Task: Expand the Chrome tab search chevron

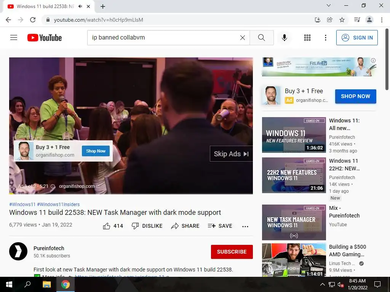Action: (329, 5)
